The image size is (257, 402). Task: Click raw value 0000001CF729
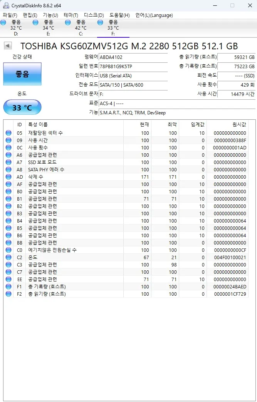(230, 294)
